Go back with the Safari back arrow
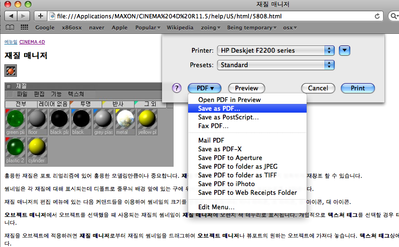The height and width of the screenshot is (247, 399). [x=11, y=16]
